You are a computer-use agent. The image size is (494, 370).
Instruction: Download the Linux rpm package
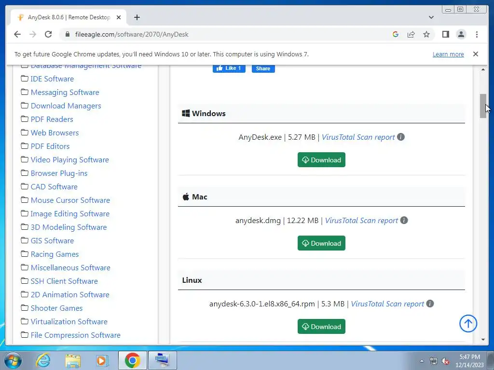(x=321, y=327)
